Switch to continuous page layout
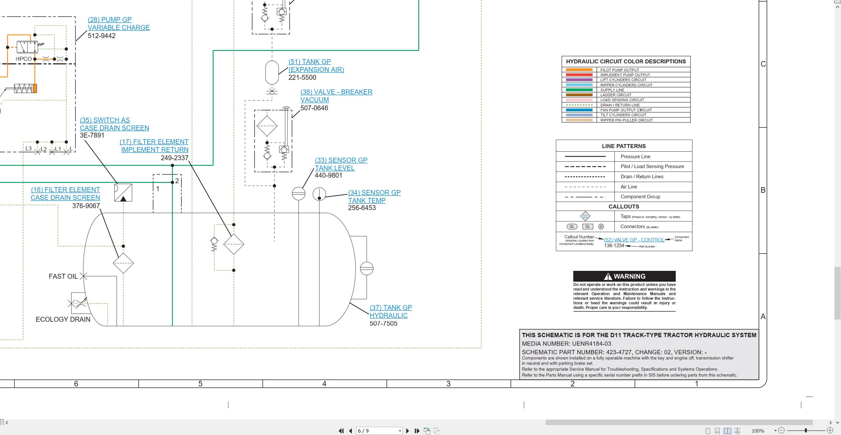This screenshot has height=435, width=841. [717, 431]
